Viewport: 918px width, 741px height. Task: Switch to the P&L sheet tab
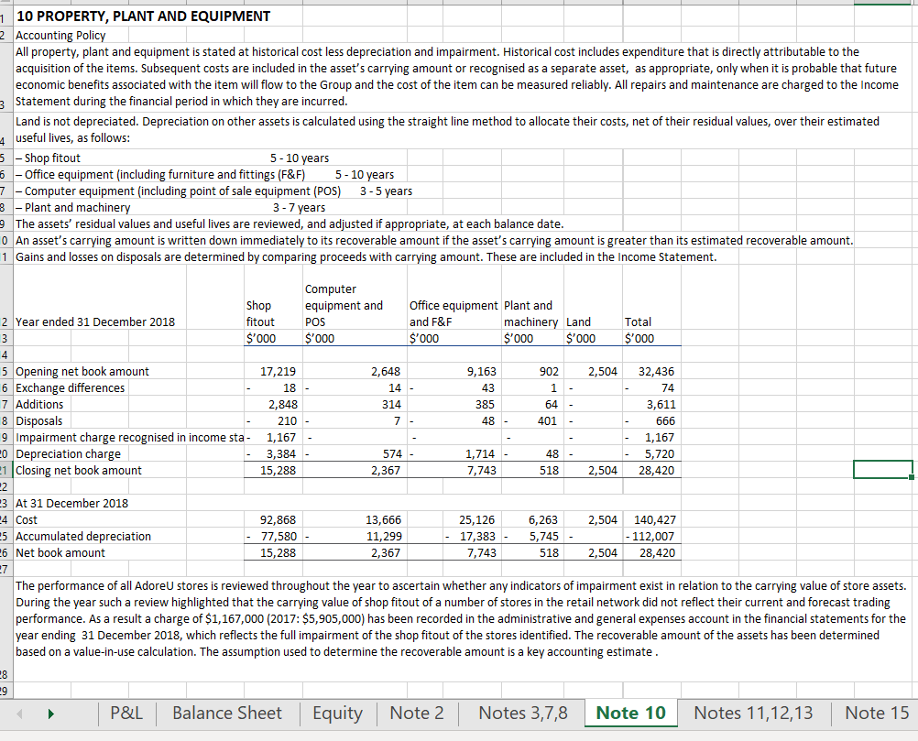tap(126, 713)
